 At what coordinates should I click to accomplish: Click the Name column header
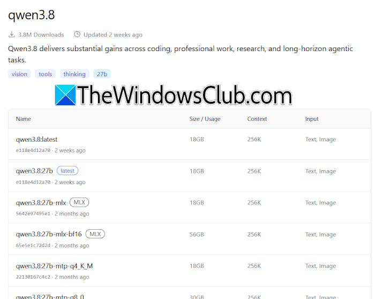[24, 119]
